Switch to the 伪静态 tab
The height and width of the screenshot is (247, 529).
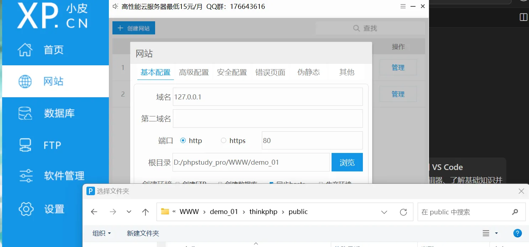point(308,72)
